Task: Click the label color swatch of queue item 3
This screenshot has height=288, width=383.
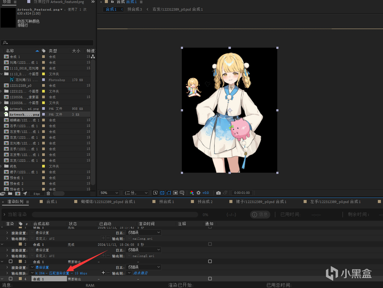Action: (20, 261)
